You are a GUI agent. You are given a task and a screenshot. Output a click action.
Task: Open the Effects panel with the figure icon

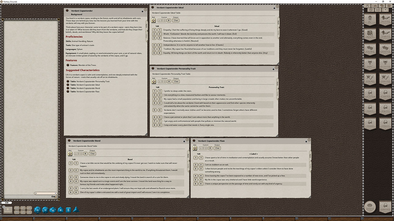(385, 10)
